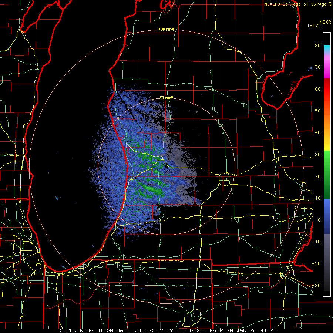Click the NEXR label above the color bar
The width and height of the screenshot is (333, 333).
pyautogui.click(x=325, y=22)
